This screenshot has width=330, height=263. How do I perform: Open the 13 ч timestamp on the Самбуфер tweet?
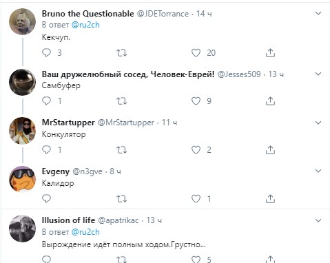click(276, 74)
